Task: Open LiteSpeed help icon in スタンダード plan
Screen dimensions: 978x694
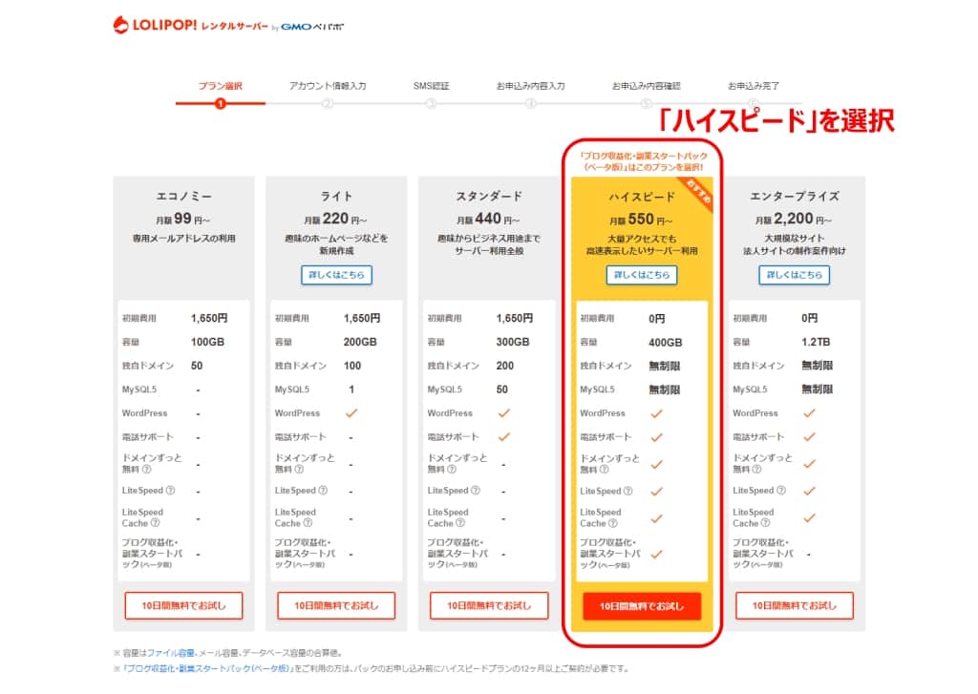Action: pyautogui.click(x=476, y=491)
